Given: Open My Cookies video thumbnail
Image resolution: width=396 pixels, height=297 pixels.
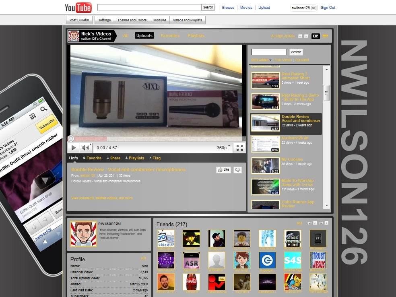Looking at the screenshot, I should (266, 166).
